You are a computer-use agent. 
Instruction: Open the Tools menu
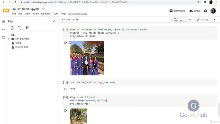point(55,14)
